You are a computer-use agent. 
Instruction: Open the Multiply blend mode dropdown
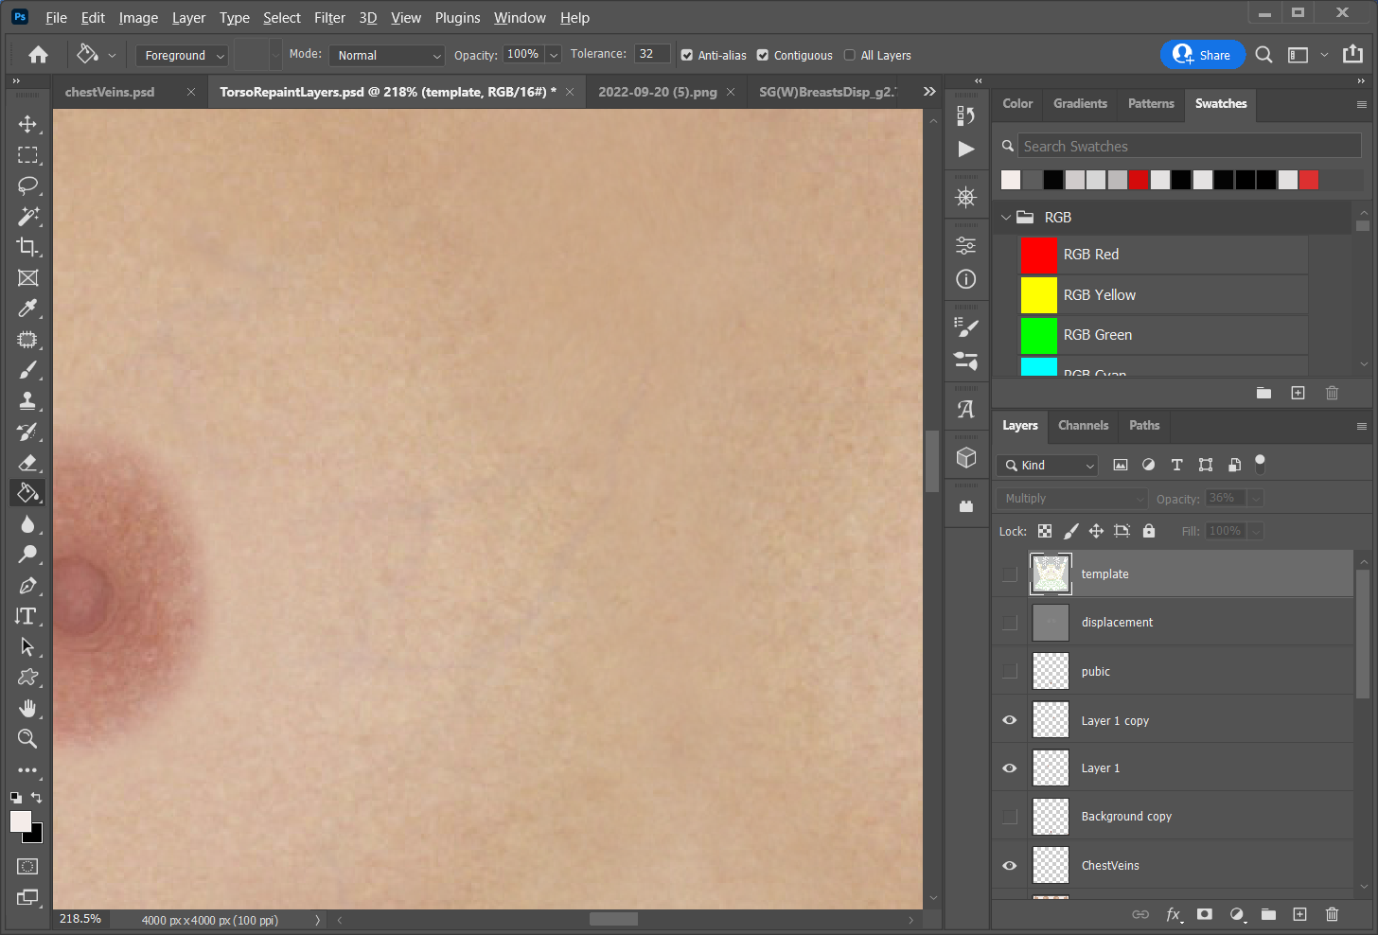pyautogui.click(x=1071, y=498)
